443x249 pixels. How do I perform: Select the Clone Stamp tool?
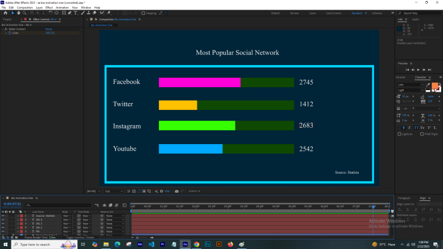tap(89, 13)
